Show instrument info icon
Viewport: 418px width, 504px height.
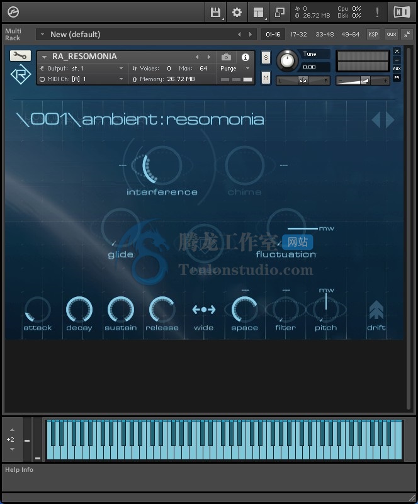click(x=246, y=57)
